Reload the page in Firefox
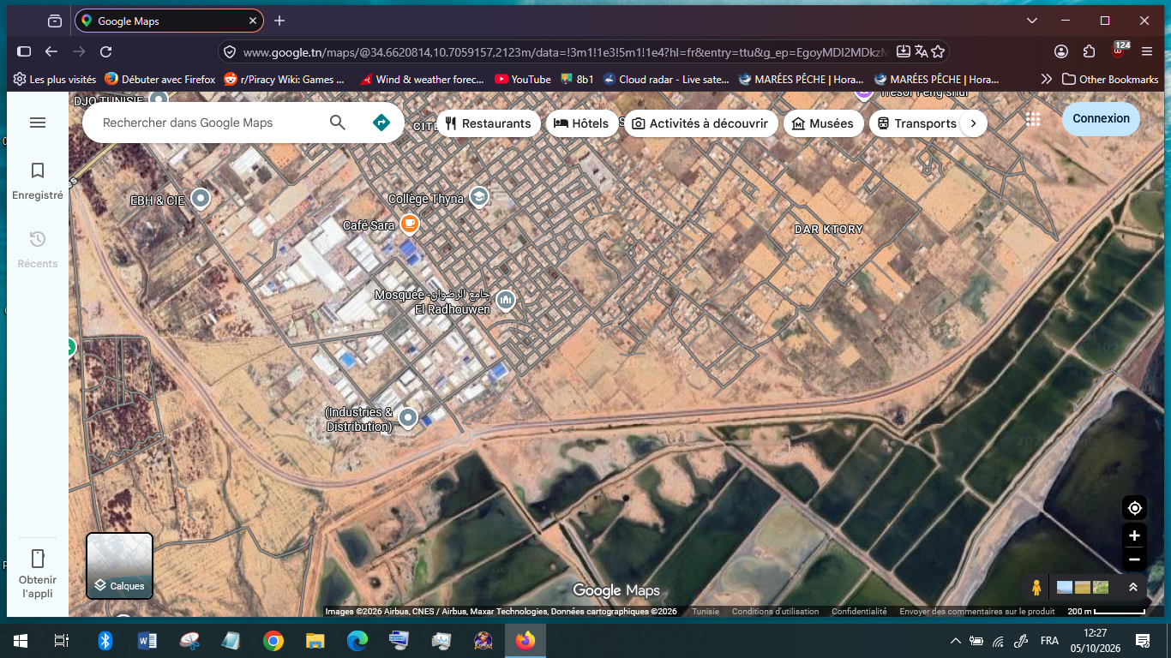Viewport: 1171px width, 658px height. click(x=106, y=51)
